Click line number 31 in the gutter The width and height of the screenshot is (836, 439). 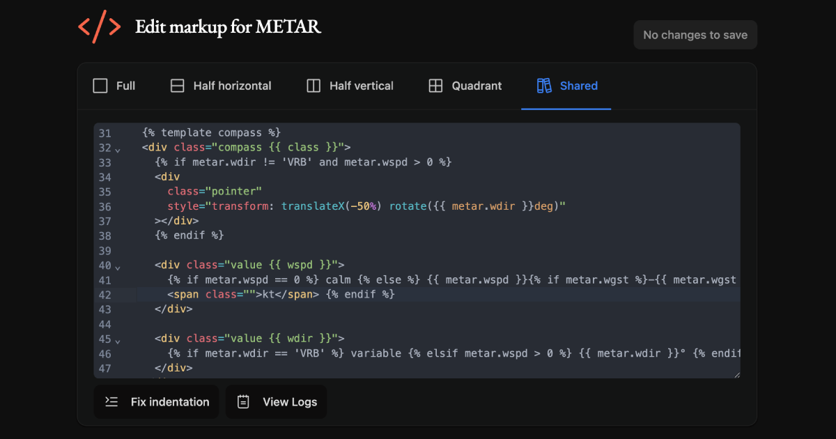104,132
